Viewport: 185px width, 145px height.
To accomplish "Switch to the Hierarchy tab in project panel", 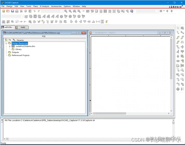I will pyautogui.click(x=18, y=40).
